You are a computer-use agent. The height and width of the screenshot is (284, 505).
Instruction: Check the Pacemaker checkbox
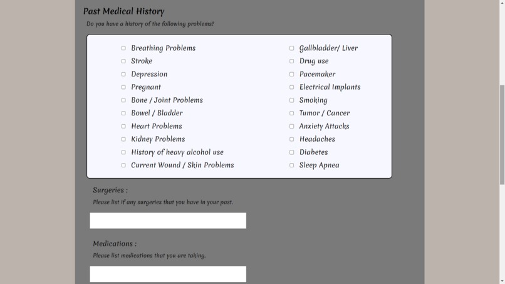point(291,74)
